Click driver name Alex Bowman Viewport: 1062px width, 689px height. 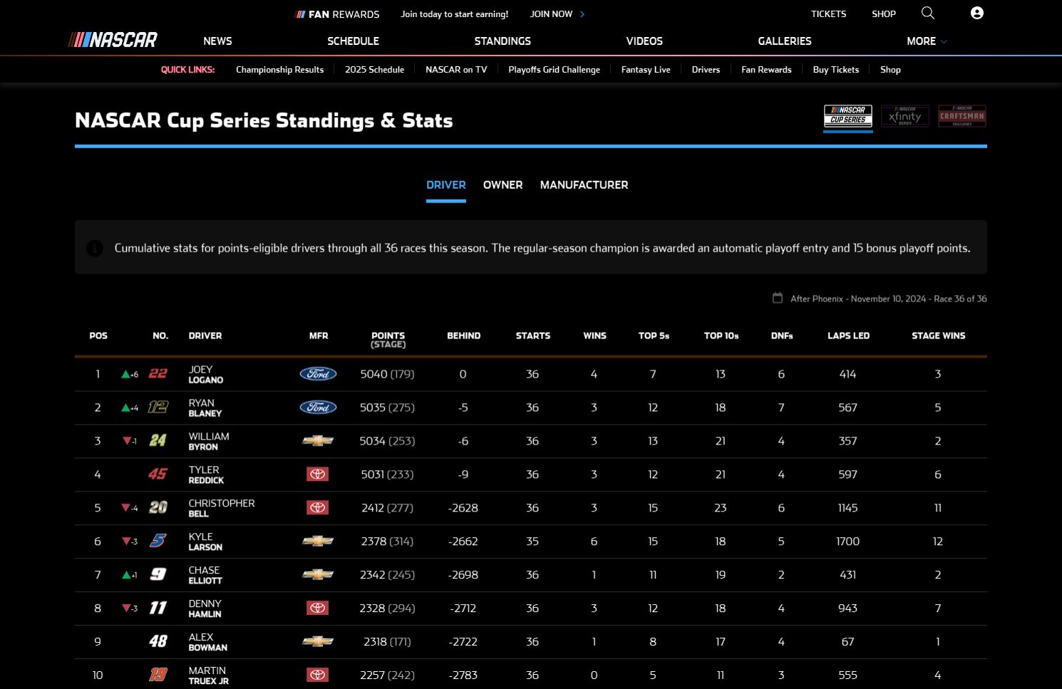(208, 642)
